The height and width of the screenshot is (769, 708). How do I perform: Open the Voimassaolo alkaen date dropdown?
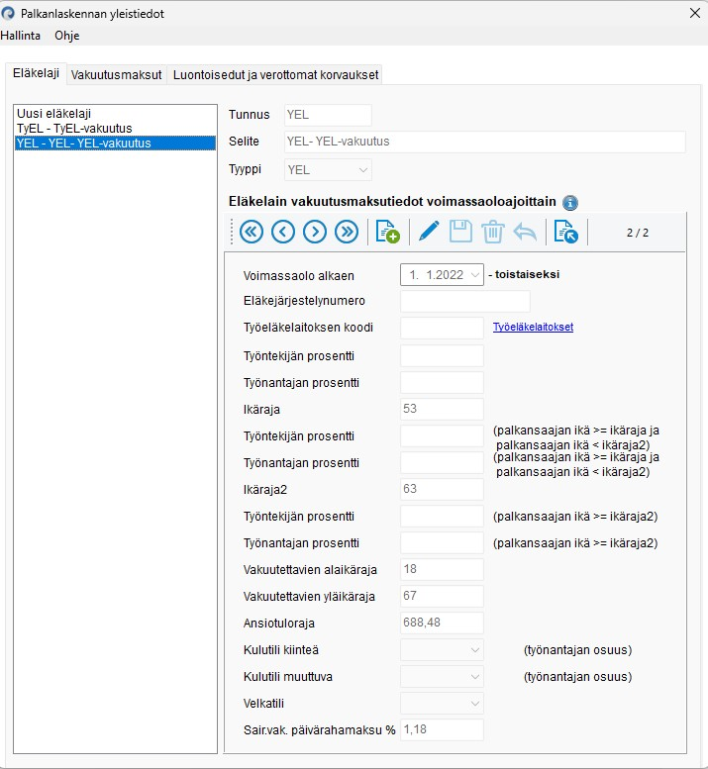442,275
